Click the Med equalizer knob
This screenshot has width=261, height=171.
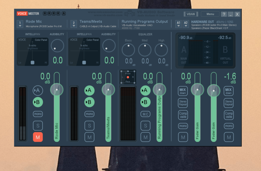click(x=145, y=50)
